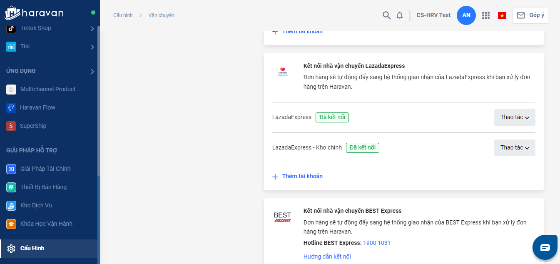Select Cấu Hình in the sidebar
The image size is (560, 264).
click(x=32, y=248)
